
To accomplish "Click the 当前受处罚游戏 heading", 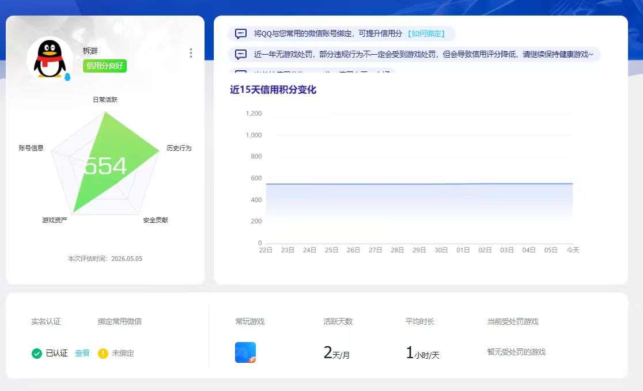I will (513, 322).
